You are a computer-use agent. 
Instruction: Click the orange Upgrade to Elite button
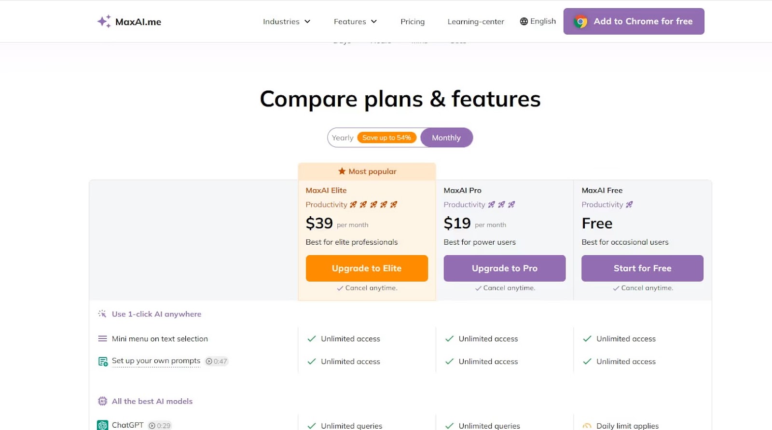pyautogui.click(x=367, y=268)
